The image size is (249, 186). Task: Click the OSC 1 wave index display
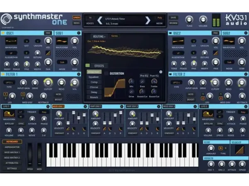click(x=125, y=51)
